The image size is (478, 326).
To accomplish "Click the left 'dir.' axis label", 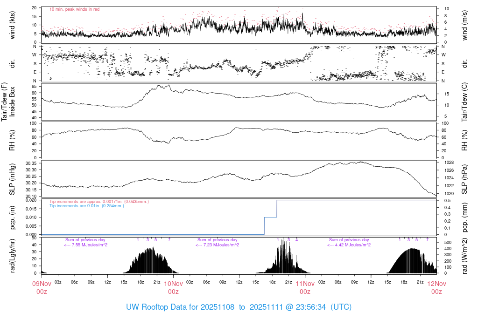I will [13, 63].
